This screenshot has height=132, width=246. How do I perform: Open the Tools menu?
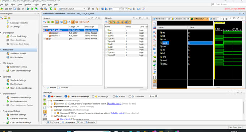click(x=20, y=5)
